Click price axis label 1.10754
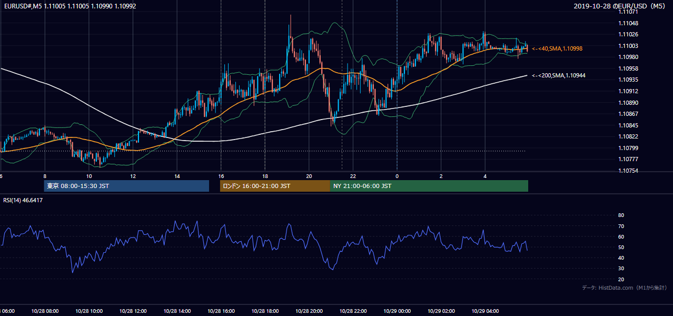Screen dimensions: 673x316 629,171
